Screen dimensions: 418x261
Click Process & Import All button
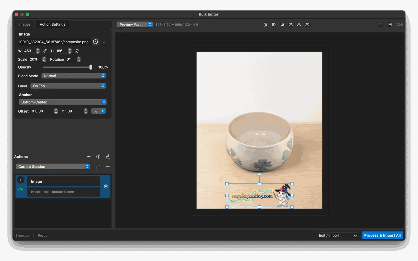click(382, 235)
